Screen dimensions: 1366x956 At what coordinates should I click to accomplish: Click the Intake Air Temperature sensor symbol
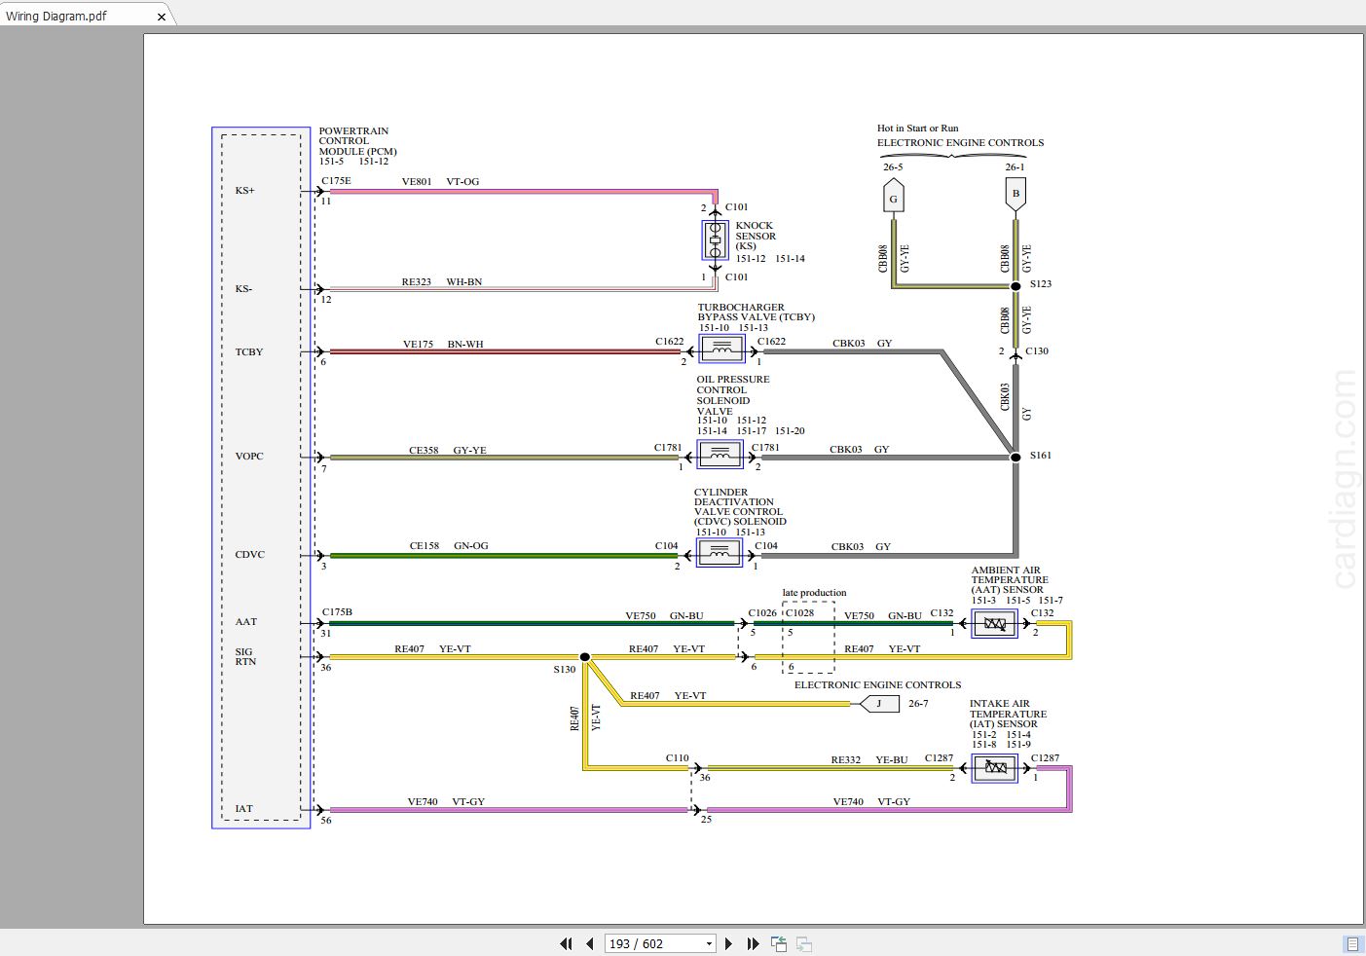pos(994,767)
